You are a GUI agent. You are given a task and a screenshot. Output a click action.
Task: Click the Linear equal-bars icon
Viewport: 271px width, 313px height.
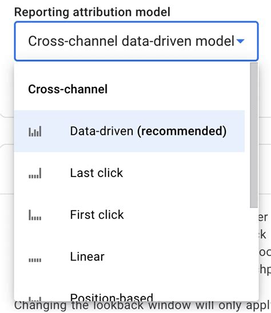pyautogui.click(x=35, y=260)
